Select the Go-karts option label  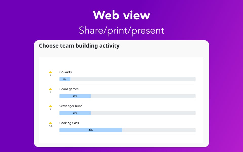click(66, 72)
